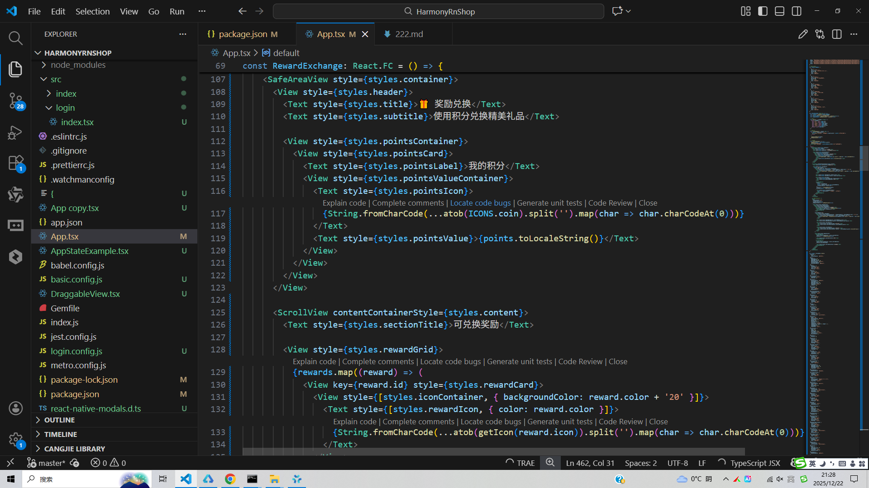Screen dimensions: 869x488
Task: Click Locate code bugs link above line 117
Action: click(x=480, y=203)
